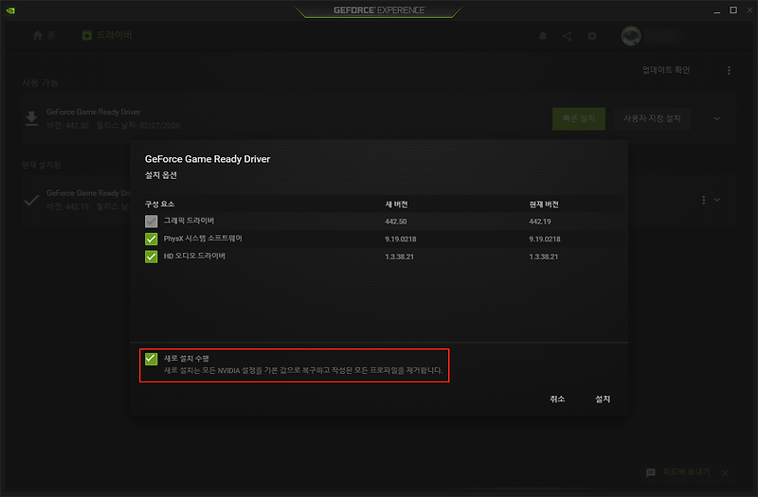This screenshot has width=758, height=497.
Task: Click the 설치 옵션 subtitle
Action: [x=161, y=175]
